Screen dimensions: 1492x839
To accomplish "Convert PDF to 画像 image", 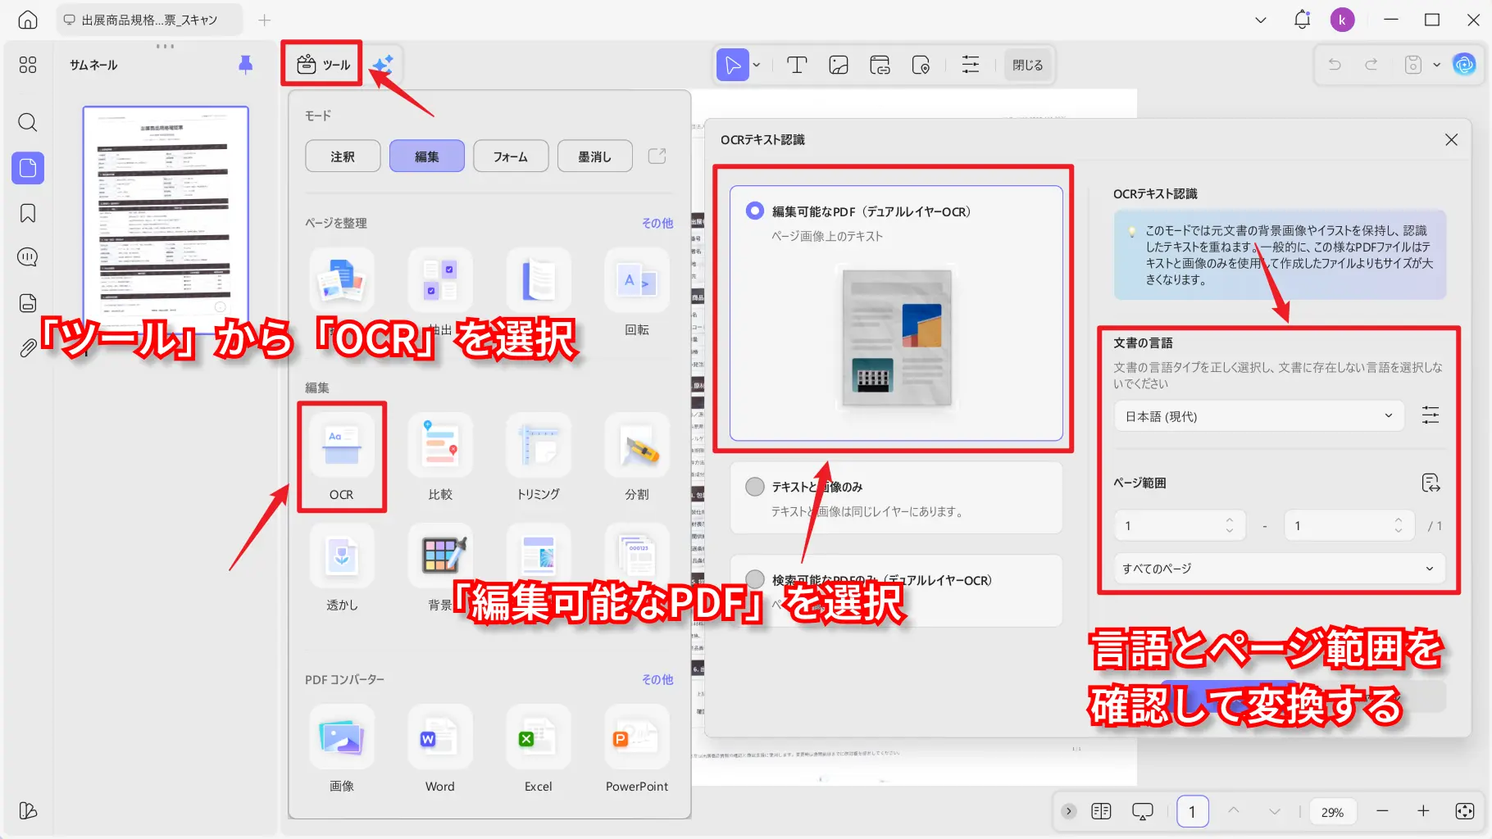I will pyautogui.click(x=342, y=749).
